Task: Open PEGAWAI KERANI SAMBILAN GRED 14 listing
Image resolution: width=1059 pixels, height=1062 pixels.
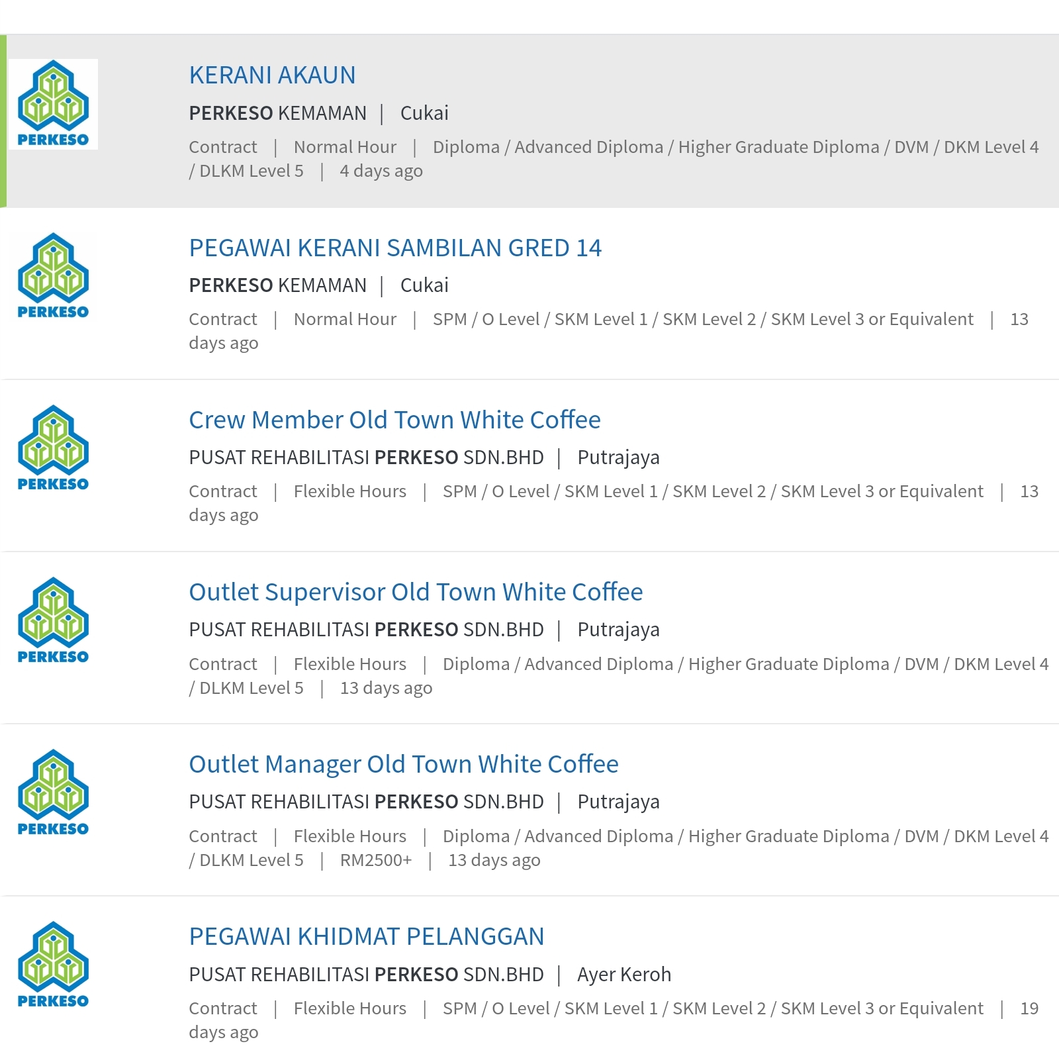Action: pyautogui.click(x=395, y=248)
